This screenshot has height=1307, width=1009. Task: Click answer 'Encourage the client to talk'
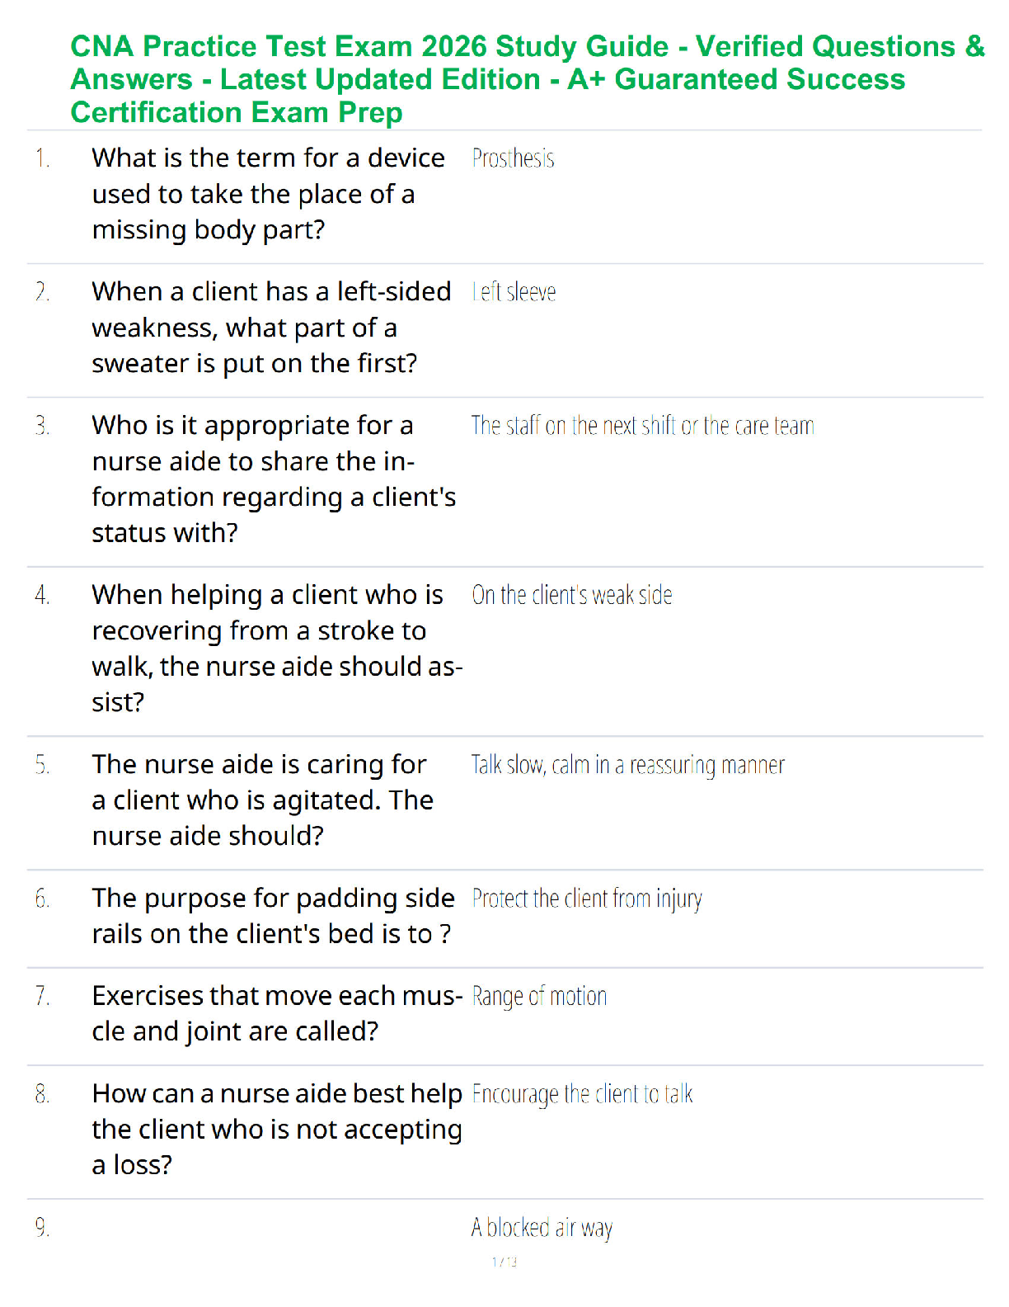click(x=583, y=1094)
